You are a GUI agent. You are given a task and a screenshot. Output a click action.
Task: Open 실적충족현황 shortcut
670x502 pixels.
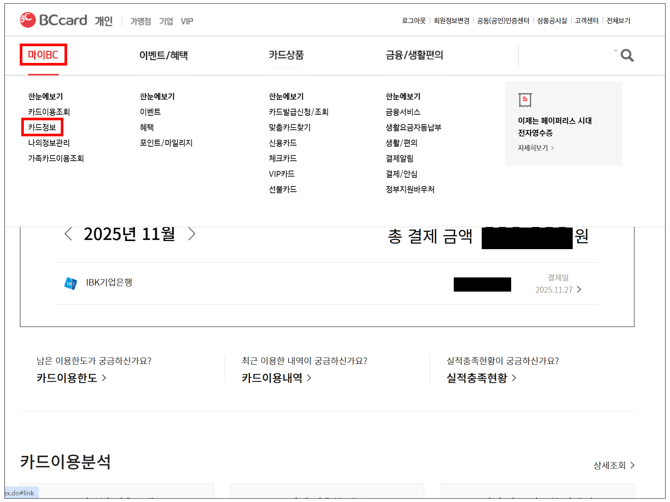[x=481, y=378]
